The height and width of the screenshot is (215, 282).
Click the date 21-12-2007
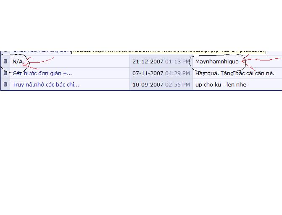pos(148,62)
